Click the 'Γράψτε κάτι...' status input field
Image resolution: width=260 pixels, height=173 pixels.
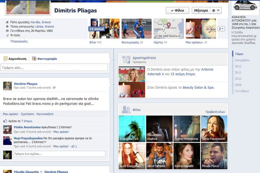pos(54,68)
